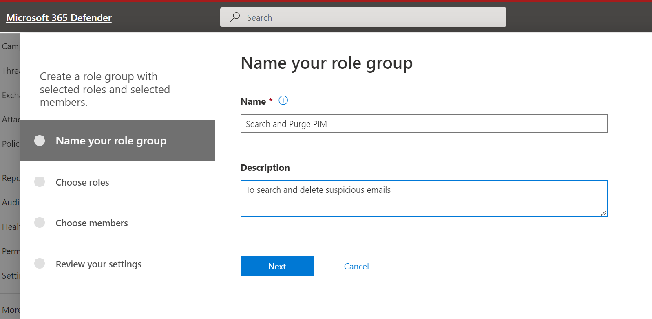This screenshot has width=652, height=319.
Task: Click the magnifier icon in the search bar
Action: click(x=235, y=17)
